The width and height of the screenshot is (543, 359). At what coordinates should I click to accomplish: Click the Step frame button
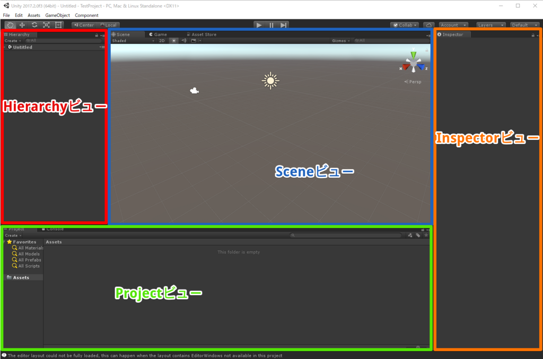pyautogui.click(x=283, y=25)
